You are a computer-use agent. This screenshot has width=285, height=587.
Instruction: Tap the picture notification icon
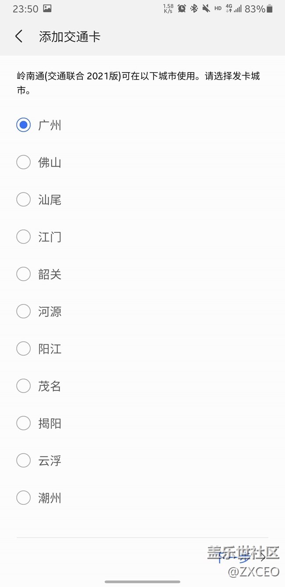47,8
